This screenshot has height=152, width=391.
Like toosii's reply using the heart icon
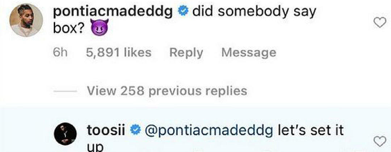380,140
